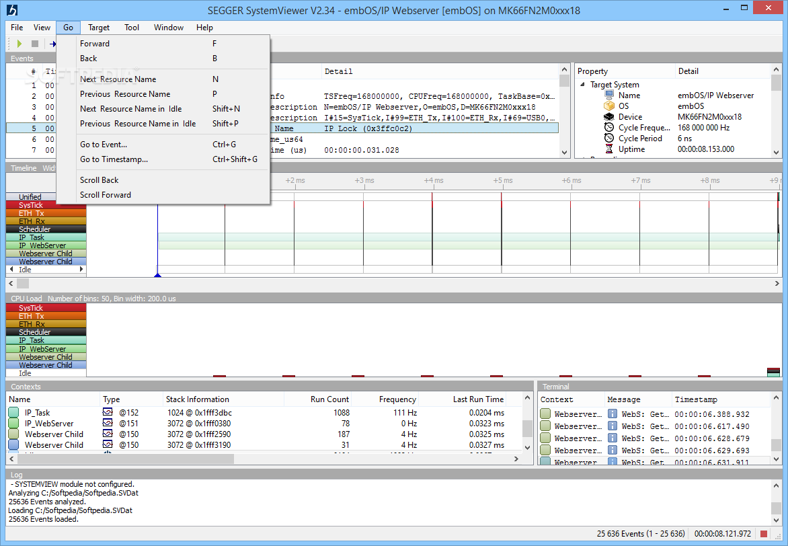Click the right arrow on timeline Idle row

coord(81,270)
